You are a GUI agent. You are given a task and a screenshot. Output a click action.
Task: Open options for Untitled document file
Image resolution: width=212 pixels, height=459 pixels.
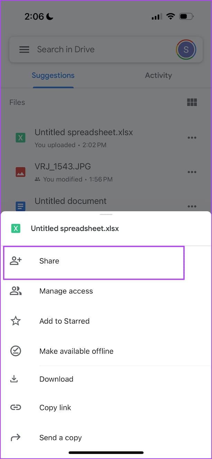click(x=192, y=206)
